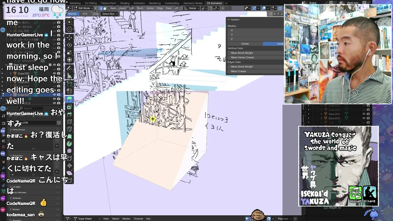
Task: Adjust the Mean Vertex Crease slider
Action: (256, 57)
